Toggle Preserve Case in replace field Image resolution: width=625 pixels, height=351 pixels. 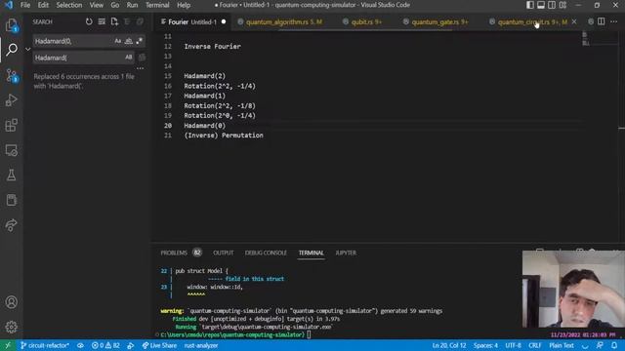[x=128, y=58]
